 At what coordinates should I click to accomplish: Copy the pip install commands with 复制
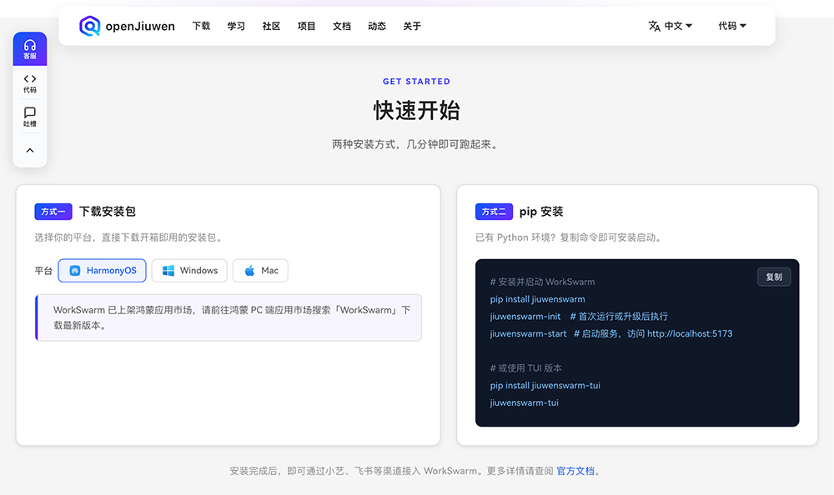tap(774, 277)
